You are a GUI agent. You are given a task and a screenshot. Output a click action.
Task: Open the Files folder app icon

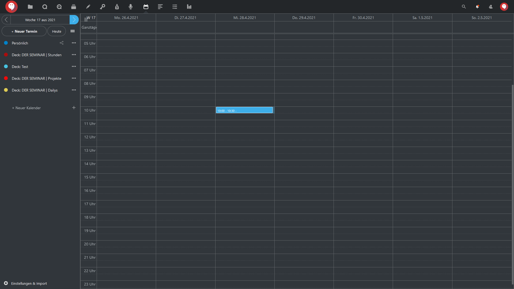coord(30,7)
